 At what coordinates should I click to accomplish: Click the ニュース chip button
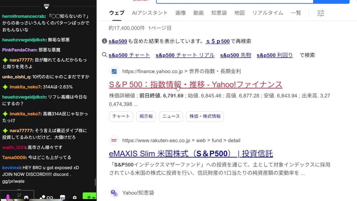[171, 116]
